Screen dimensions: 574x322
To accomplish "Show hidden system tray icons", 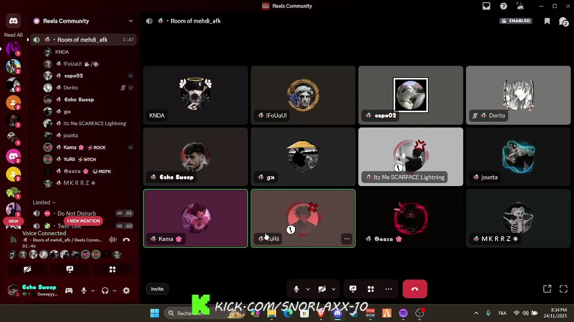I will [476, 313].
